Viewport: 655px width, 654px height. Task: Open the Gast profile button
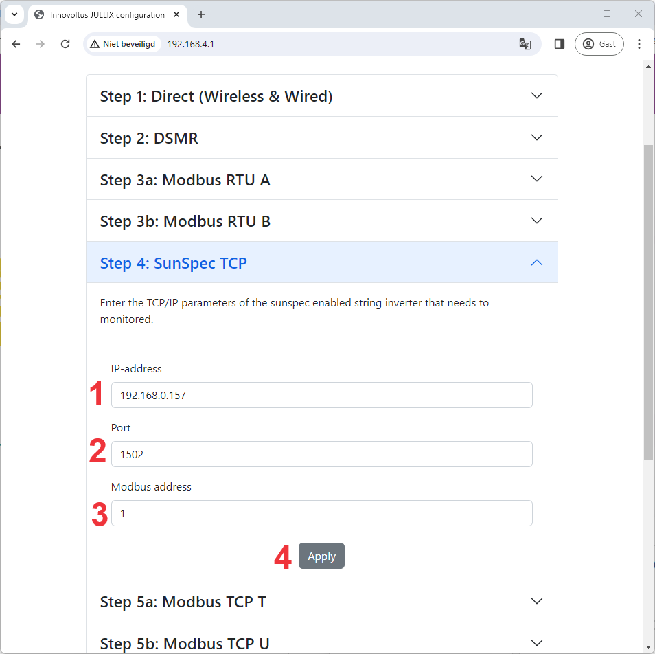pos(599,44)
